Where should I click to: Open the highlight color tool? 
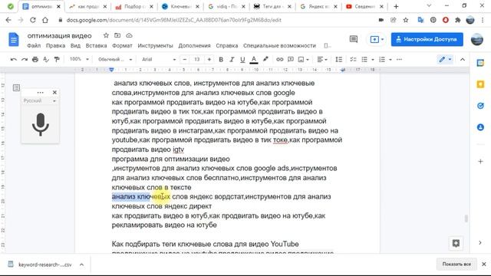pos(265,59)
